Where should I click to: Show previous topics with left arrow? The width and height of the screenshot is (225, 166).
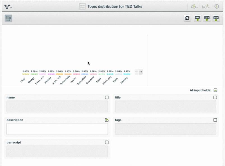click(136, 72)
